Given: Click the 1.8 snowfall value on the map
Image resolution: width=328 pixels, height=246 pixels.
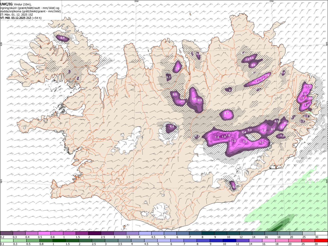Looking at the screenshot, I should [x=228, y=135].
